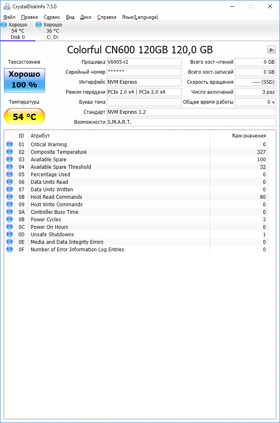Click raw value 327 of Composite Temperature
Viewport: 280px width, 423px height.
[x=261, y=152]
